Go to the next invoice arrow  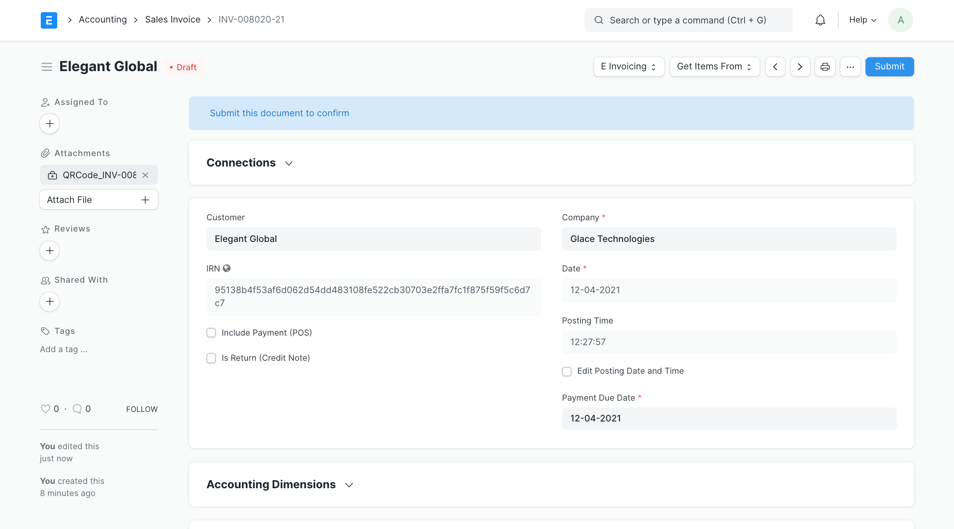800,67
